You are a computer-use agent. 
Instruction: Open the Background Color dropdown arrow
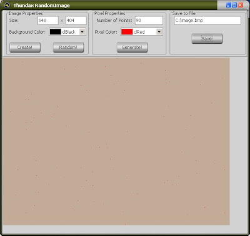pyautogui.click(x=82, y=32)
